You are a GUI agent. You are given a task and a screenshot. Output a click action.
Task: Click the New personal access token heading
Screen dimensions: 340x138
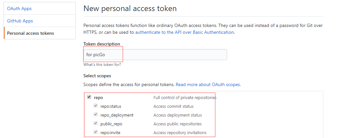click(x=130, y=8)
